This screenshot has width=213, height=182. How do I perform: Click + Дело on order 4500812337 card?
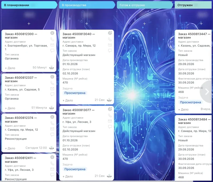(x=10, y=108)
